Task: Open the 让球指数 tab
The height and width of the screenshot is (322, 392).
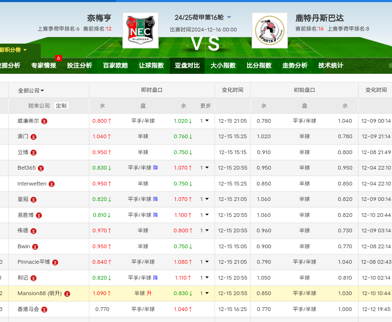Action: pos(151,66)
